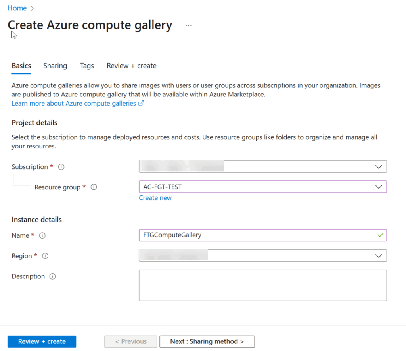This screenshot has width=406, height=351.
Task: Click inside the Description text box
Action: [263, 285]
